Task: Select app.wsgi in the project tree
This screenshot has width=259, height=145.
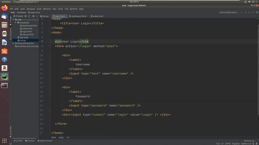Action: point(23,37)
